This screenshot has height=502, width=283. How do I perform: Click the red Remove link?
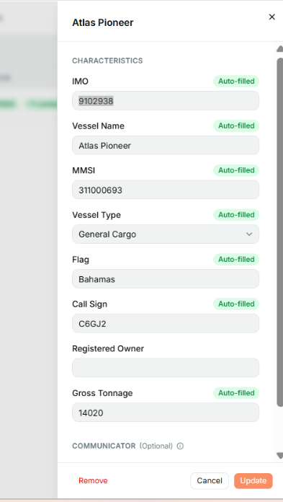(x=93, y=481)
